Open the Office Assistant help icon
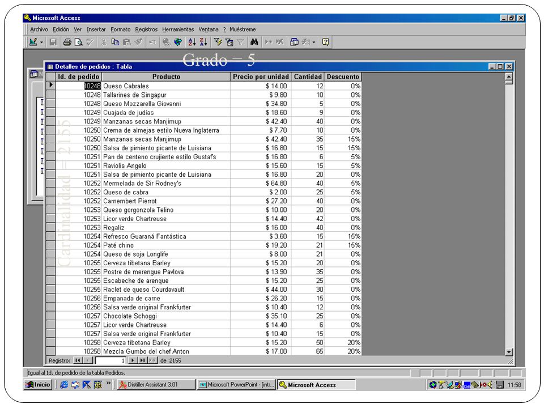Viewport: 544px width, 408px height. pyautogui.click(x=325, y=42)
